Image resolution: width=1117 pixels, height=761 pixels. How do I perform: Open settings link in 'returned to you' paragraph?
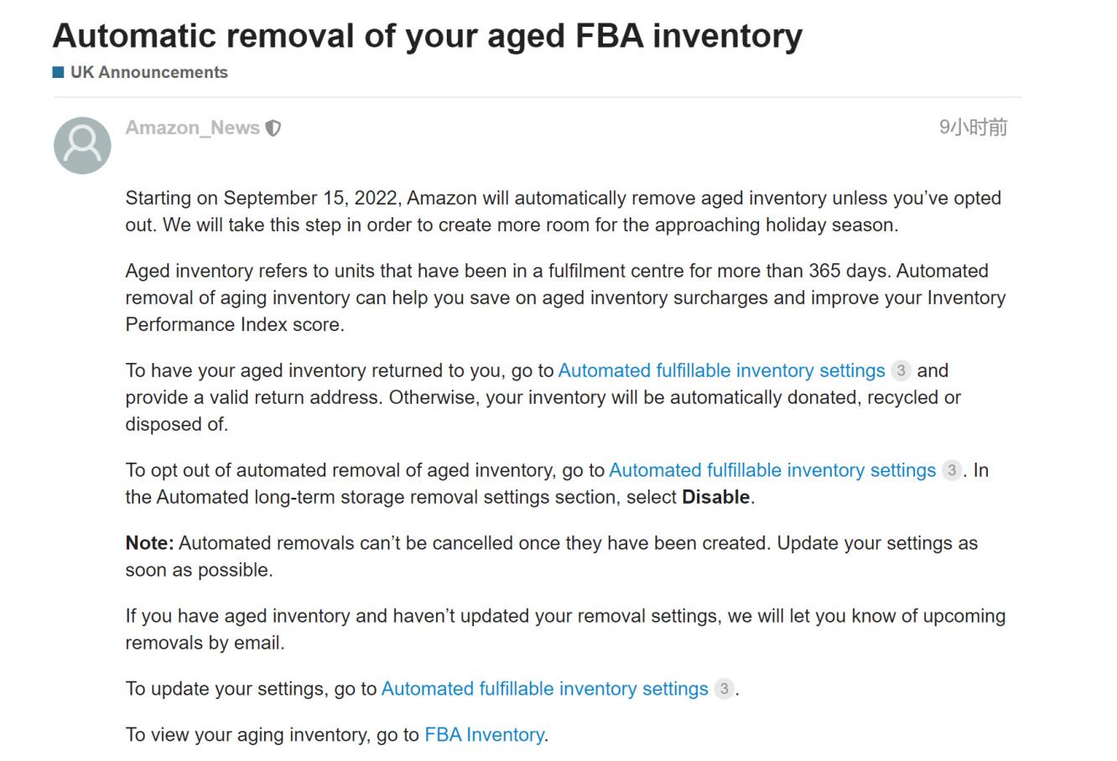coord(721,370)
